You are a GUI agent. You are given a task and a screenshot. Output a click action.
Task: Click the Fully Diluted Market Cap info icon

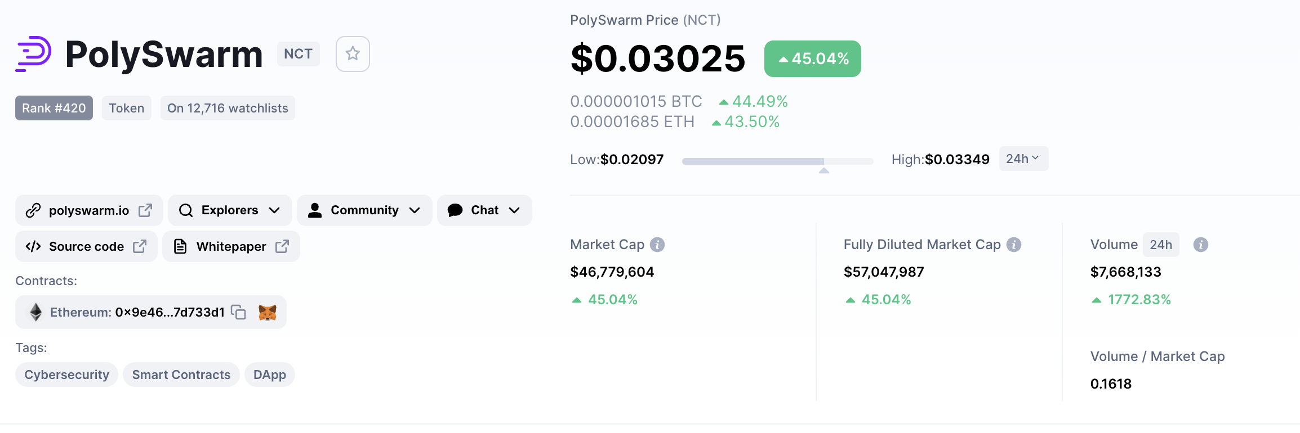click(x=1014, y=245)
